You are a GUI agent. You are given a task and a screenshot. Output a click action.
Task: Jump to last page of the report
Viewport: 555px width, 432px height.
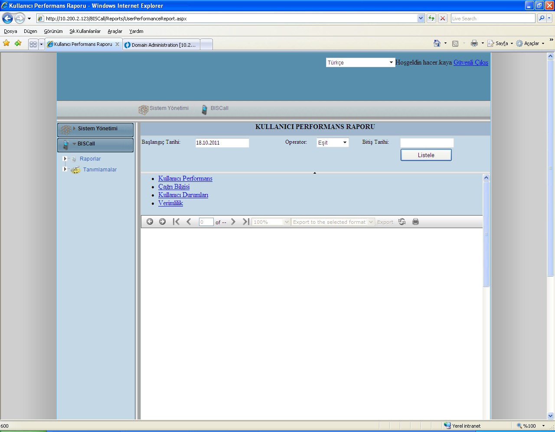(246, 222)
